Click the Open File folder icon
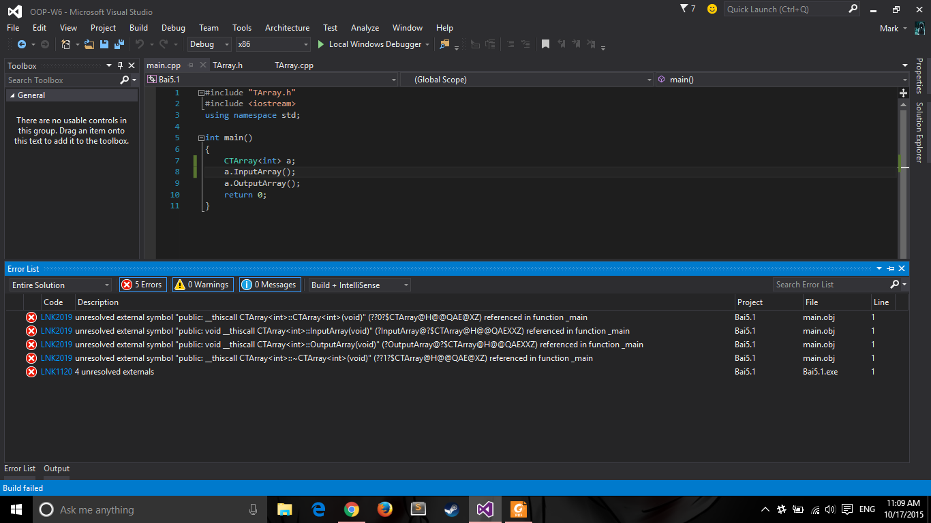931x523 pixels. click(89, 44)
